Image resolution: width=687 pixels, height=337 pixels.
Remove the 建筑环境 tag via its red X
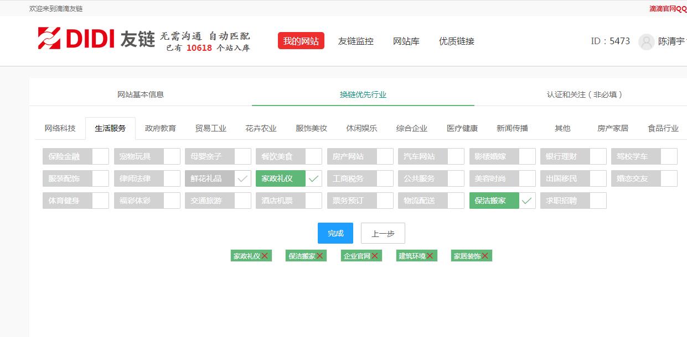[431, 256]
